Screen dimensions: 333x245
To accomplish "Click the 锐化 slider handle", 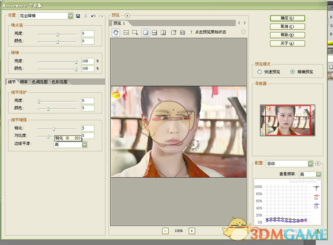I will pos(54,129).
